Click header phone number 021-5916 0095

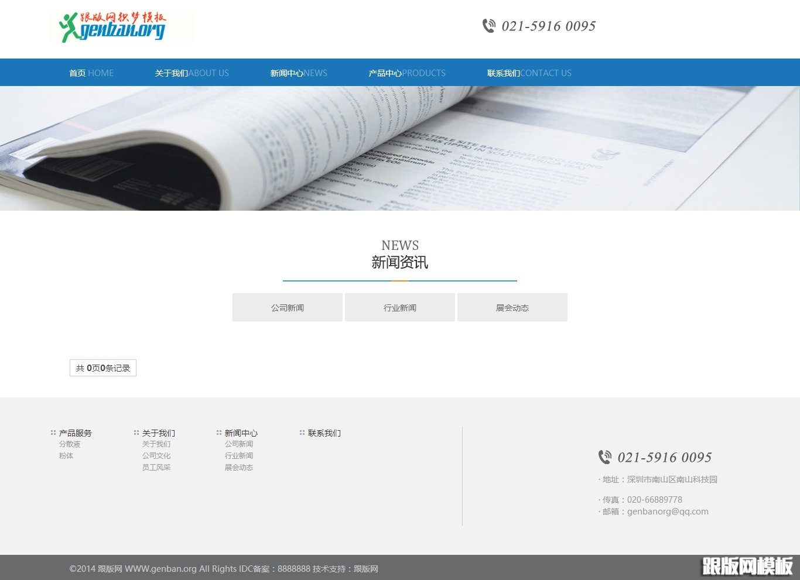549,26
